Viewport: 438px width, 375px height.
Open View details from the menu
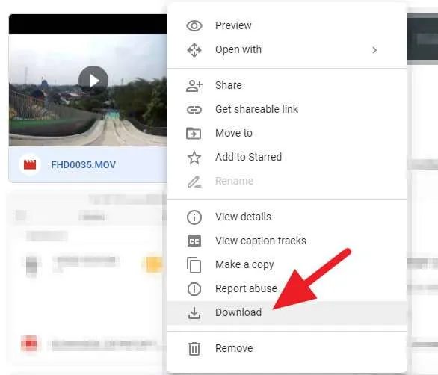(x=287, y=217)
